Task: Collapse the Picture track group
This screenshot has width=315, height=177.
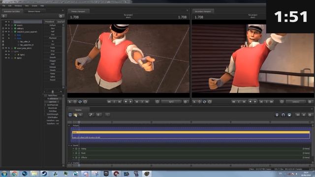Action: click(x=69, y=125)
